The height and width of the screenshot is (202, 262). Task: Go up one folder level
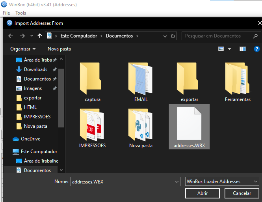pos(40,36)
